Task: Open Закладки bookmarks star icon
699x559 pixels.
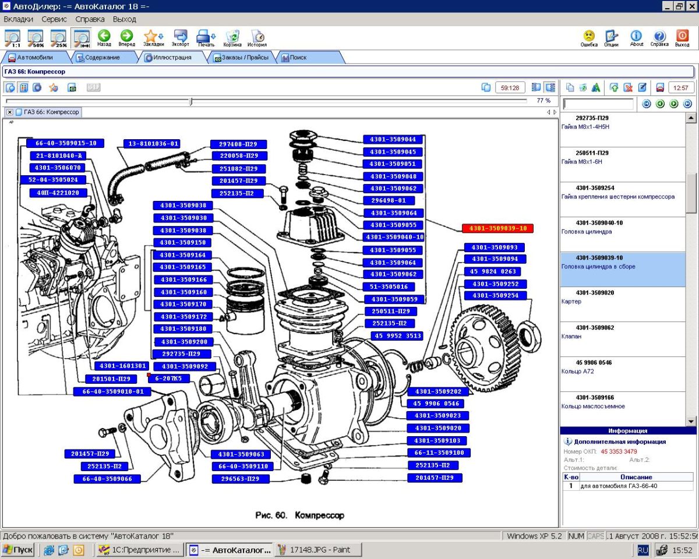Action: 151,38
